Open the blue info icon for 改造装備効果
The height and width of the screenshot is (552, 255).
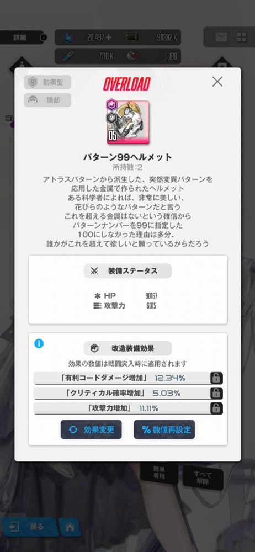(39, 343)
